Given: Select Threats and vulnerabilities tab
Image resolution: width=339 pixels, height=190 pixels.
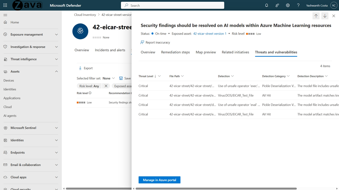Looking at the screenshot, I should point(276,52).
